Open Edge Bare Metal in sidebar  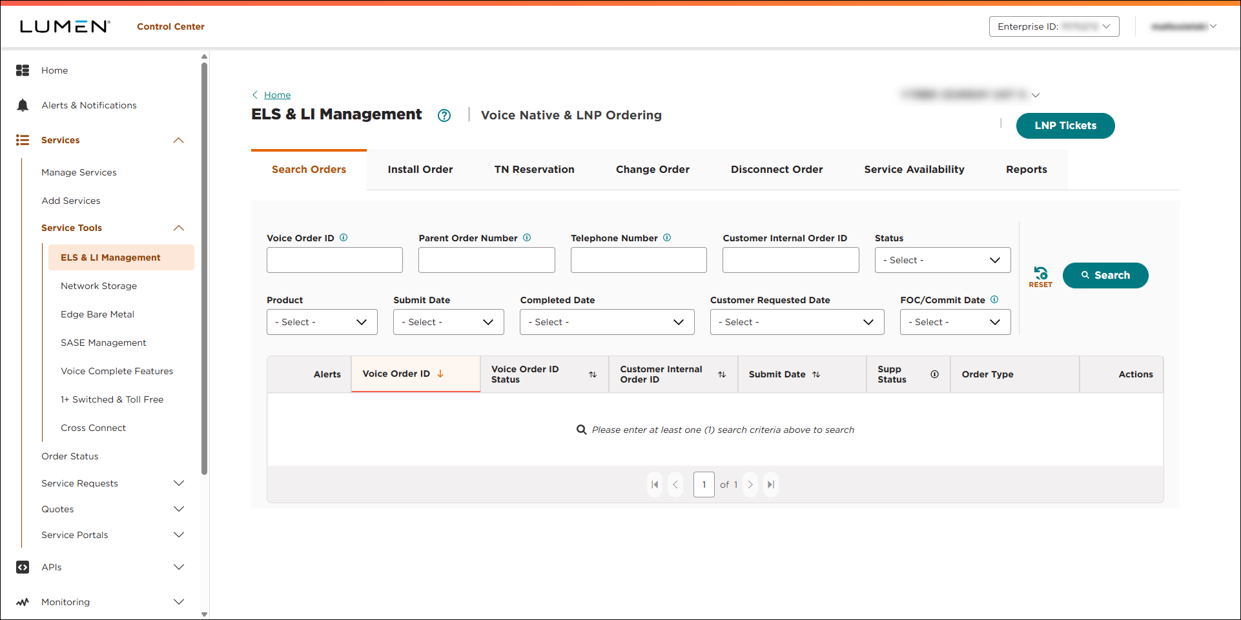click(97, 314)
